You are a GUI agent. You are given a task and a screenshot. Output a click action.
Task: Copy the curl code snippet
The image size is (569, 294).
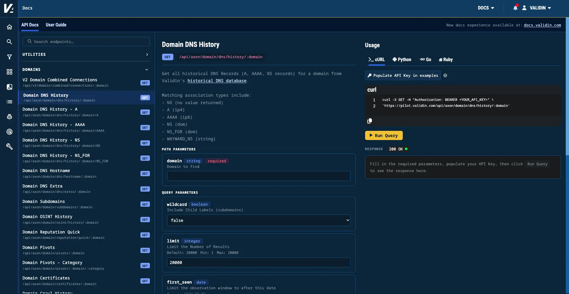point(370,121)
